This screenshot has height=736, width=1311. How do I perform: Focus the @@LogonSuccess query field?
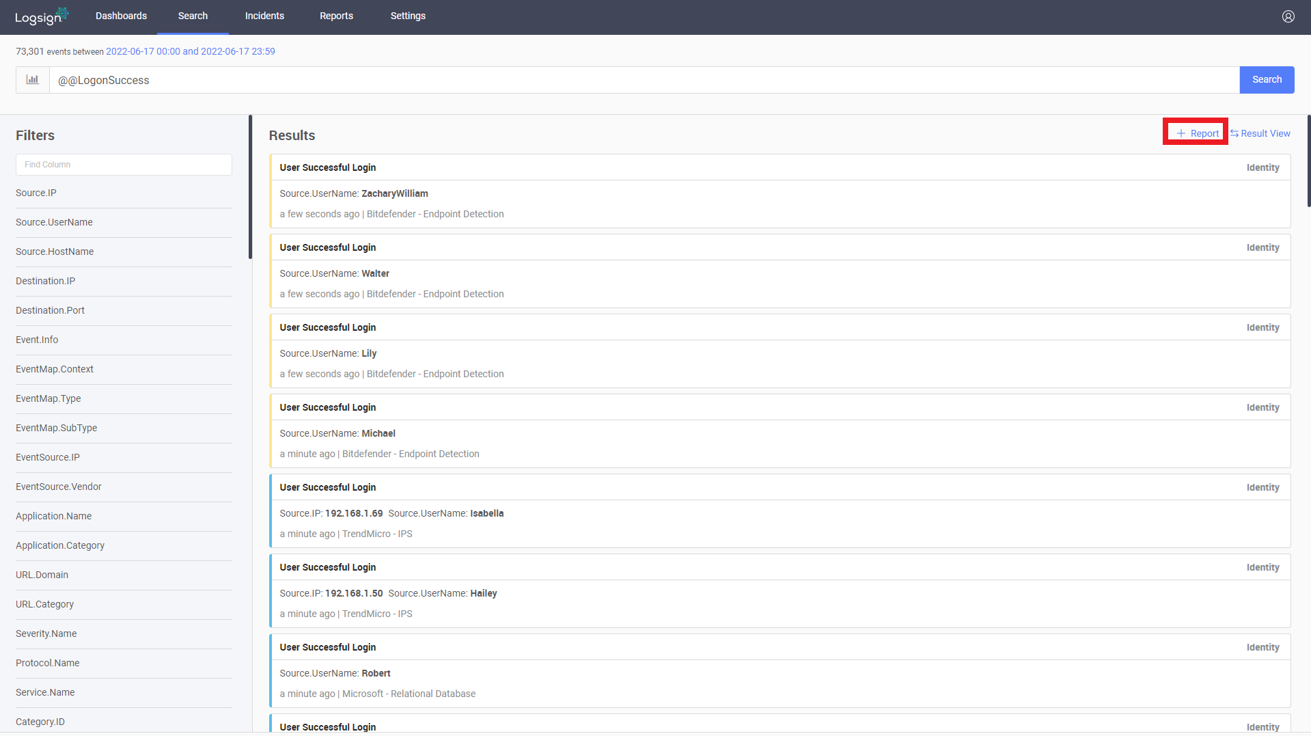tap(644, 80)
